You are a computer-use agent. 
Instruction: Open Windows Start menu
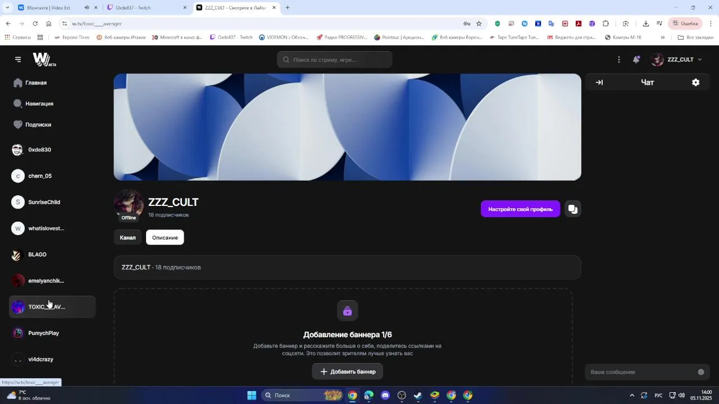(252, 395)
